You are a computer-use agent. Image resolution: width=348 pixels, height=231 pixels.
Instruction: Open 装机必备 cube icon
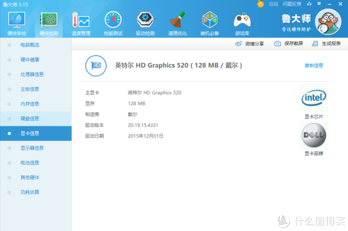(210, 20)
